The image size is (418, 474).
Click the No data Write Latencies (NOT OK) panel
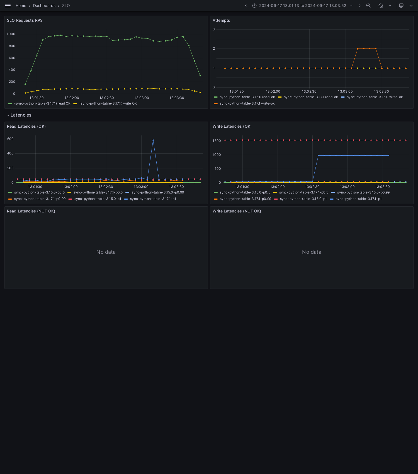click(x=312, y=252)
